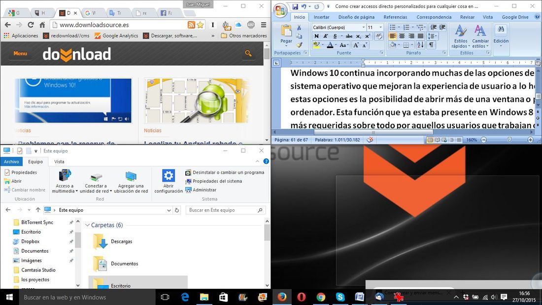Click the Windows 10 article thumbnail
Viewport: 542px width, 305px height.
(x=73, y=100)
